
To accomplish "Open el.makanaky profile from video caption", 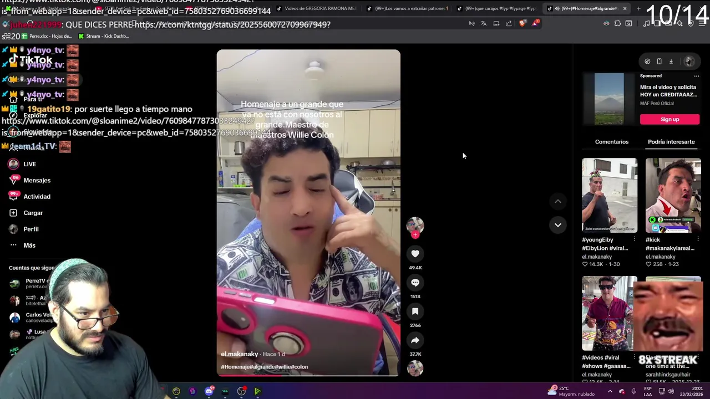I will click(240, 354).
